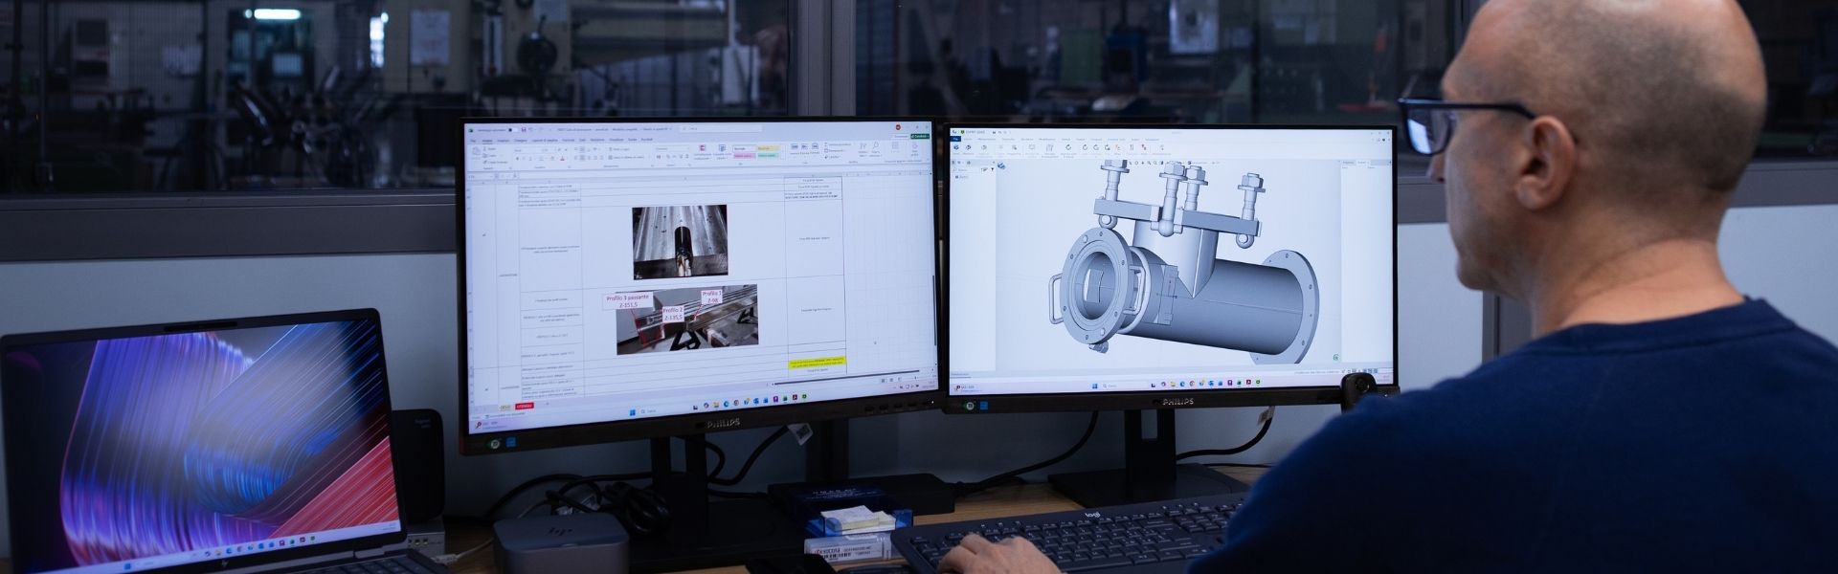Click taskbar search on the CAD monitor
The image size is (1838, 574).
point(1124,386)
